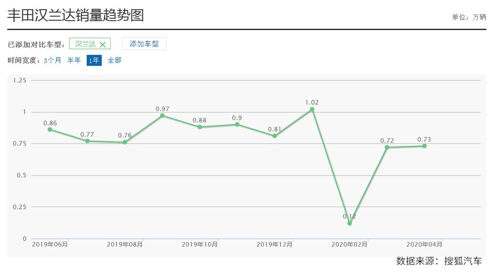Select the peak data point at 1.02
The height and width of the screenshot is (272, 490).
tap(312, 109)
